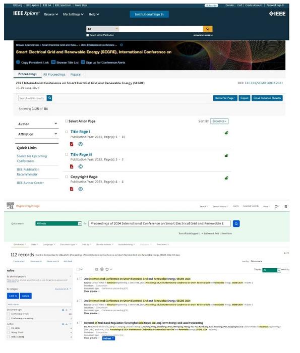
Task: Open the Browse menu in IEEE Xplore
Action: coord(51,14)
